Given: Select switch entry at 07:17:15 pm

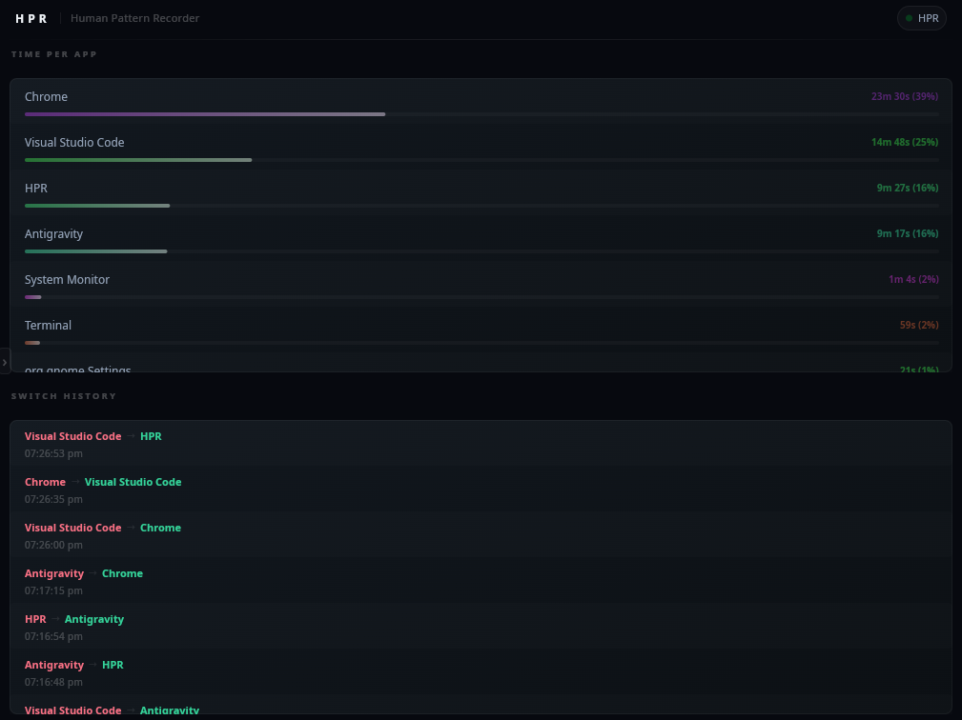Looking at the screenshot, I should 481,581.
